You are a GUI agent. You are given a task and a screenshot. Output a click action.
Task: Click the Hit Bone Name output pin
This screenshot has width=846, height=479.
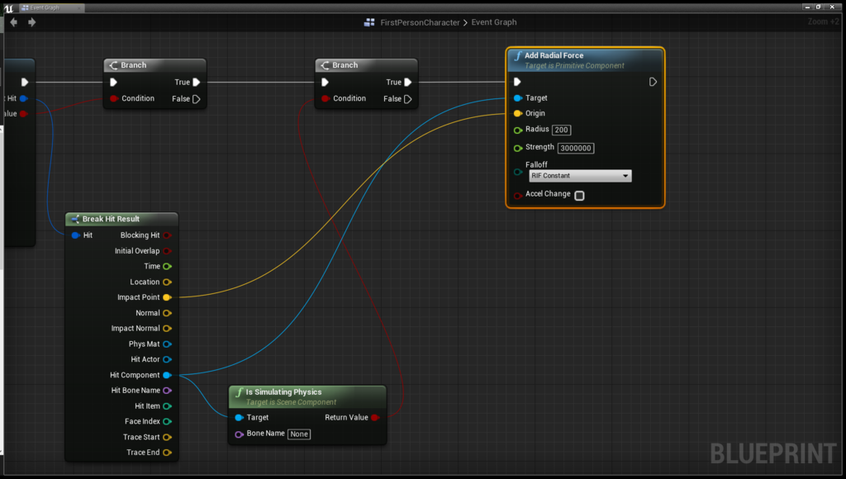click(167, 391)
